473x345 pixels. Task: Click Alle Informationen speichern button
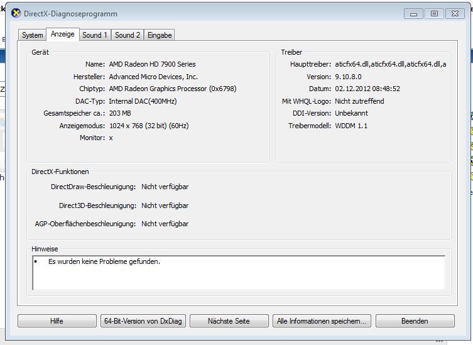(322, 321)
